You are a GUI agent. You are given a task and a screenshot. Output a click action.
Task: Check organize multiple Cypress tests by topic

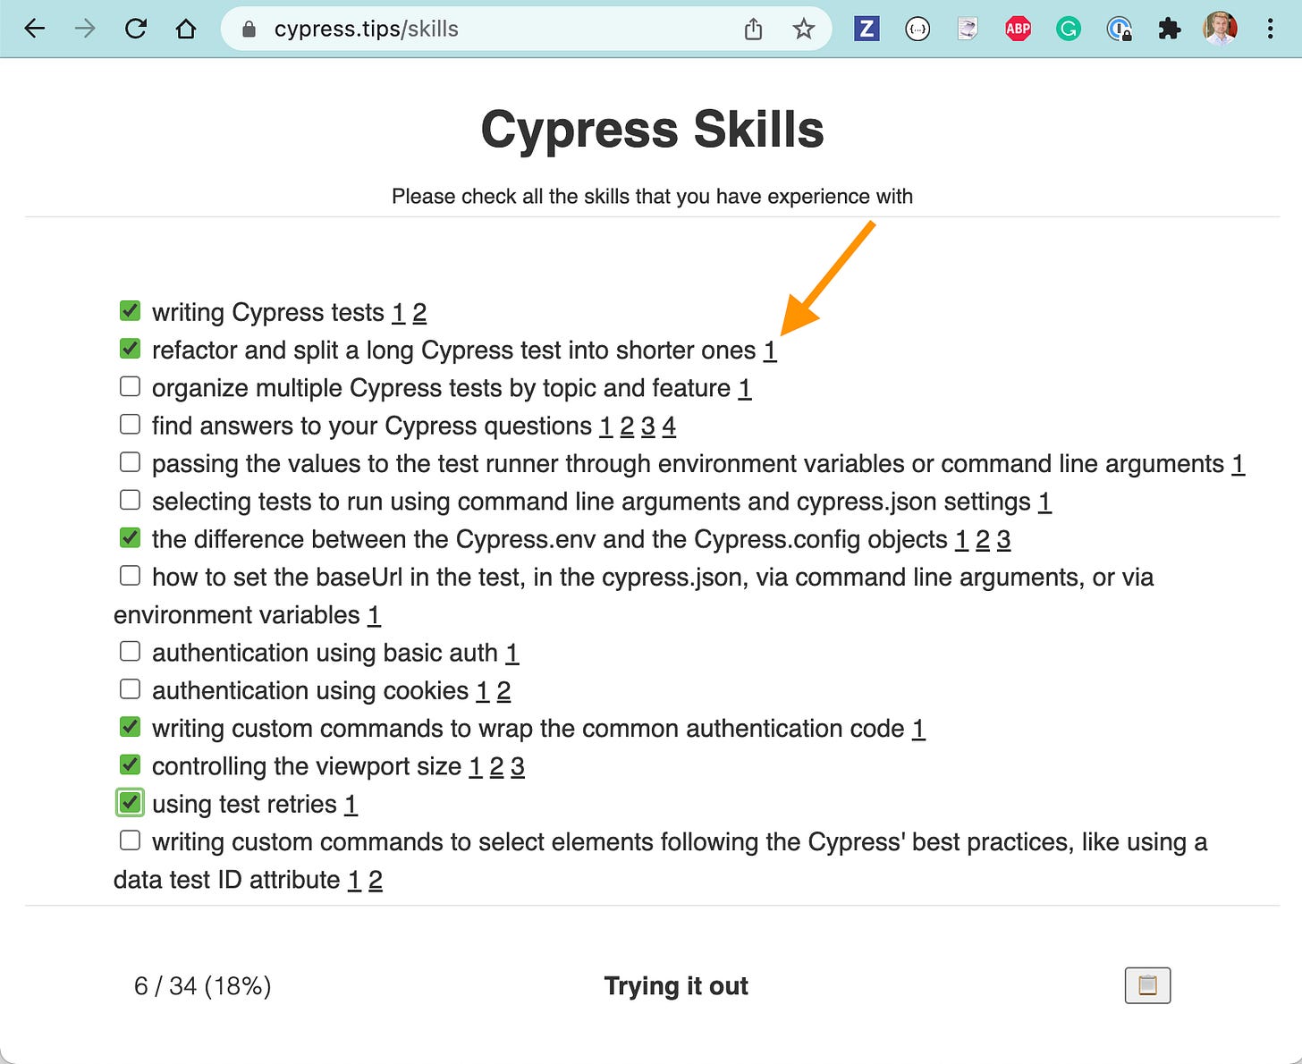pos(130,386)
